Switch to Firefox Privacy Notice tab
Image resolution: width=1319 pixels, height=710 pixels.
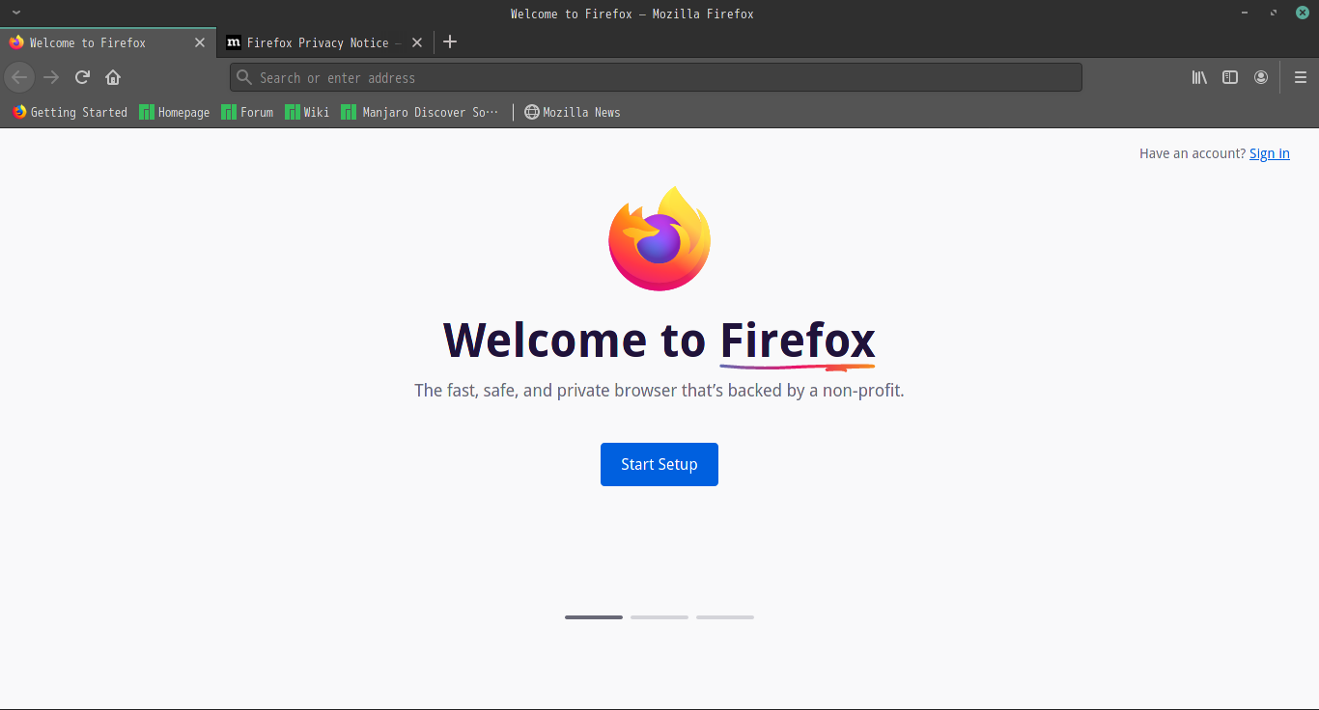(324, 42)
